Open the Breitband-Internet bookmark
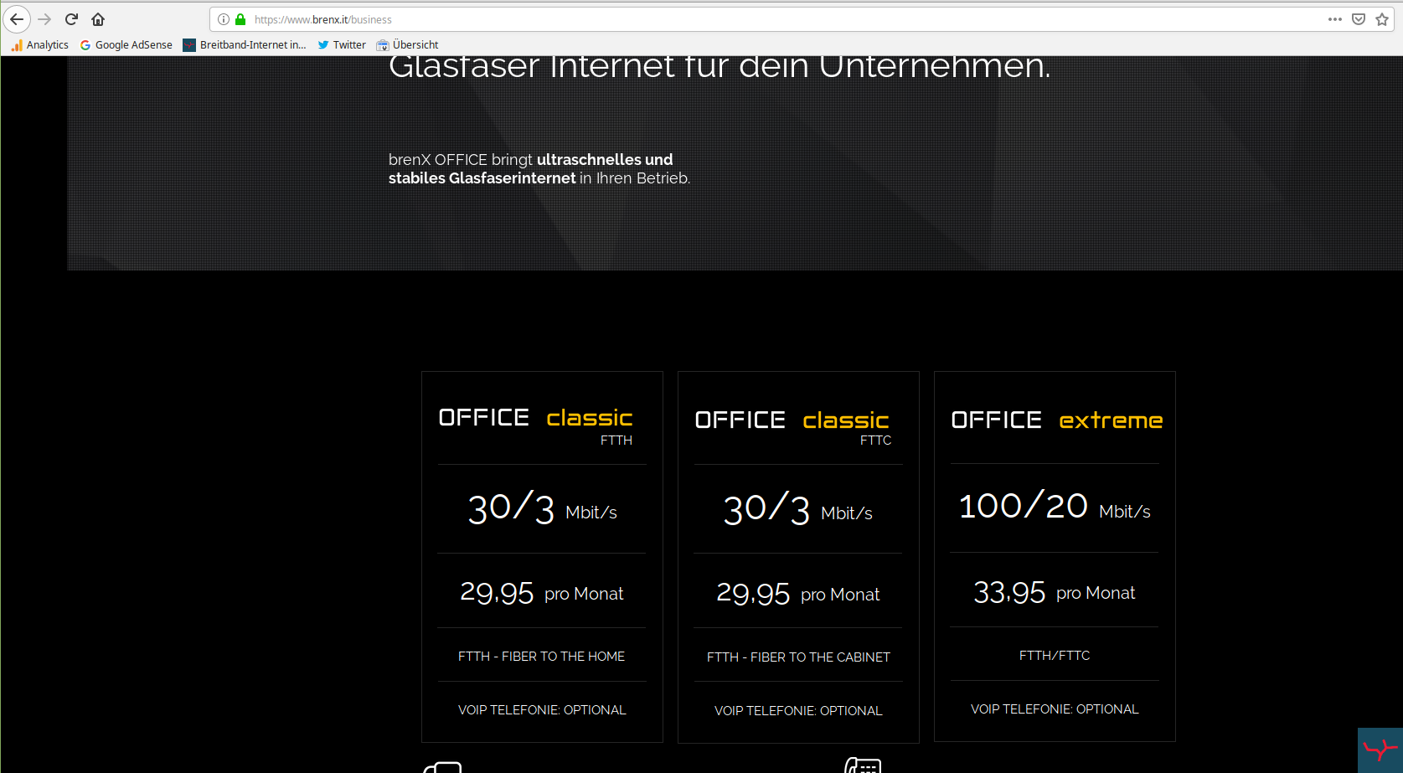The width and height of the screenshot is (1403, 773). (x=245, y=45)
